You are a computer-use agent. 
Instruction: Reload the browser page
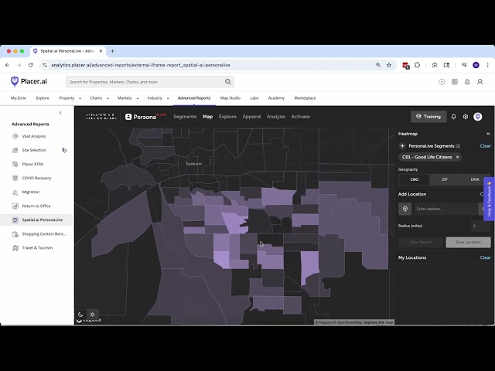point(31,65)
